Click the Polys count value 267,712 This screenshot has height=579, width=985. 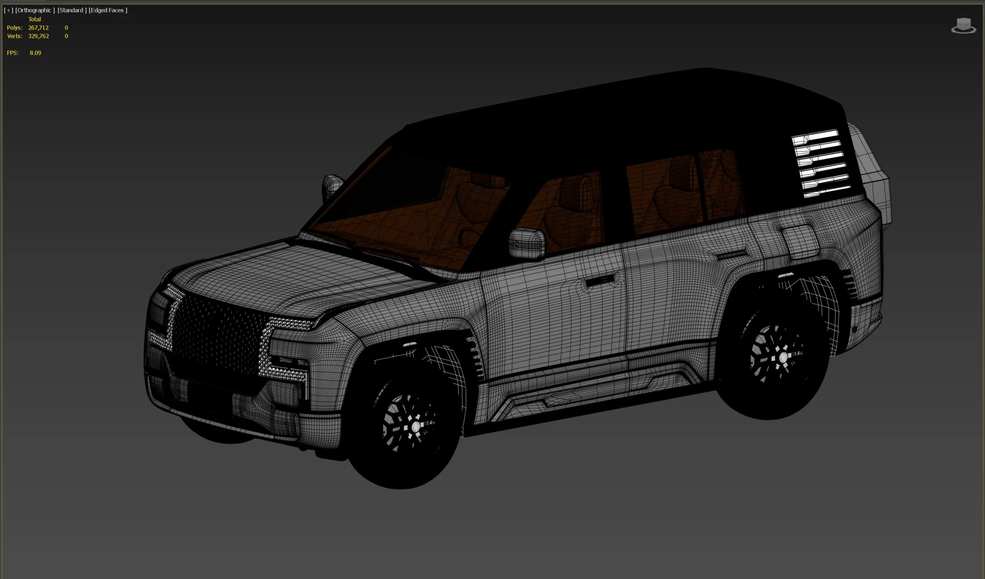pyautogui.click(x=38, y=28)
